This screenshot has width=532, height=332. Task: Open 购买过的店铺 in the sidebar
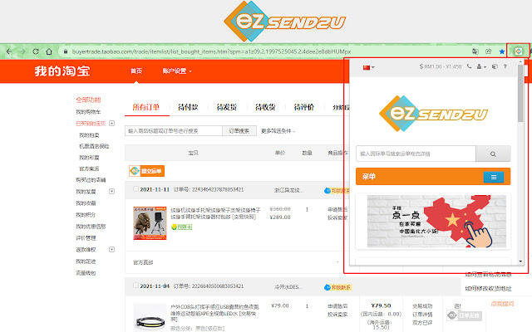click(91, 180)
